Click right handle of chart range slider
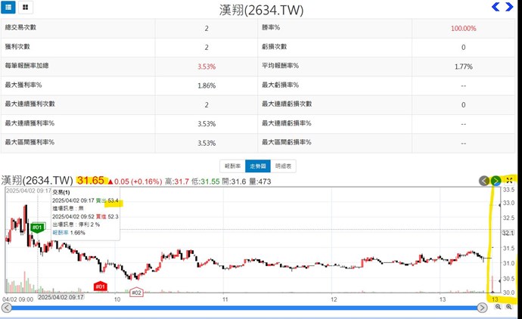522x319 pixels. (x=482, y=308)
